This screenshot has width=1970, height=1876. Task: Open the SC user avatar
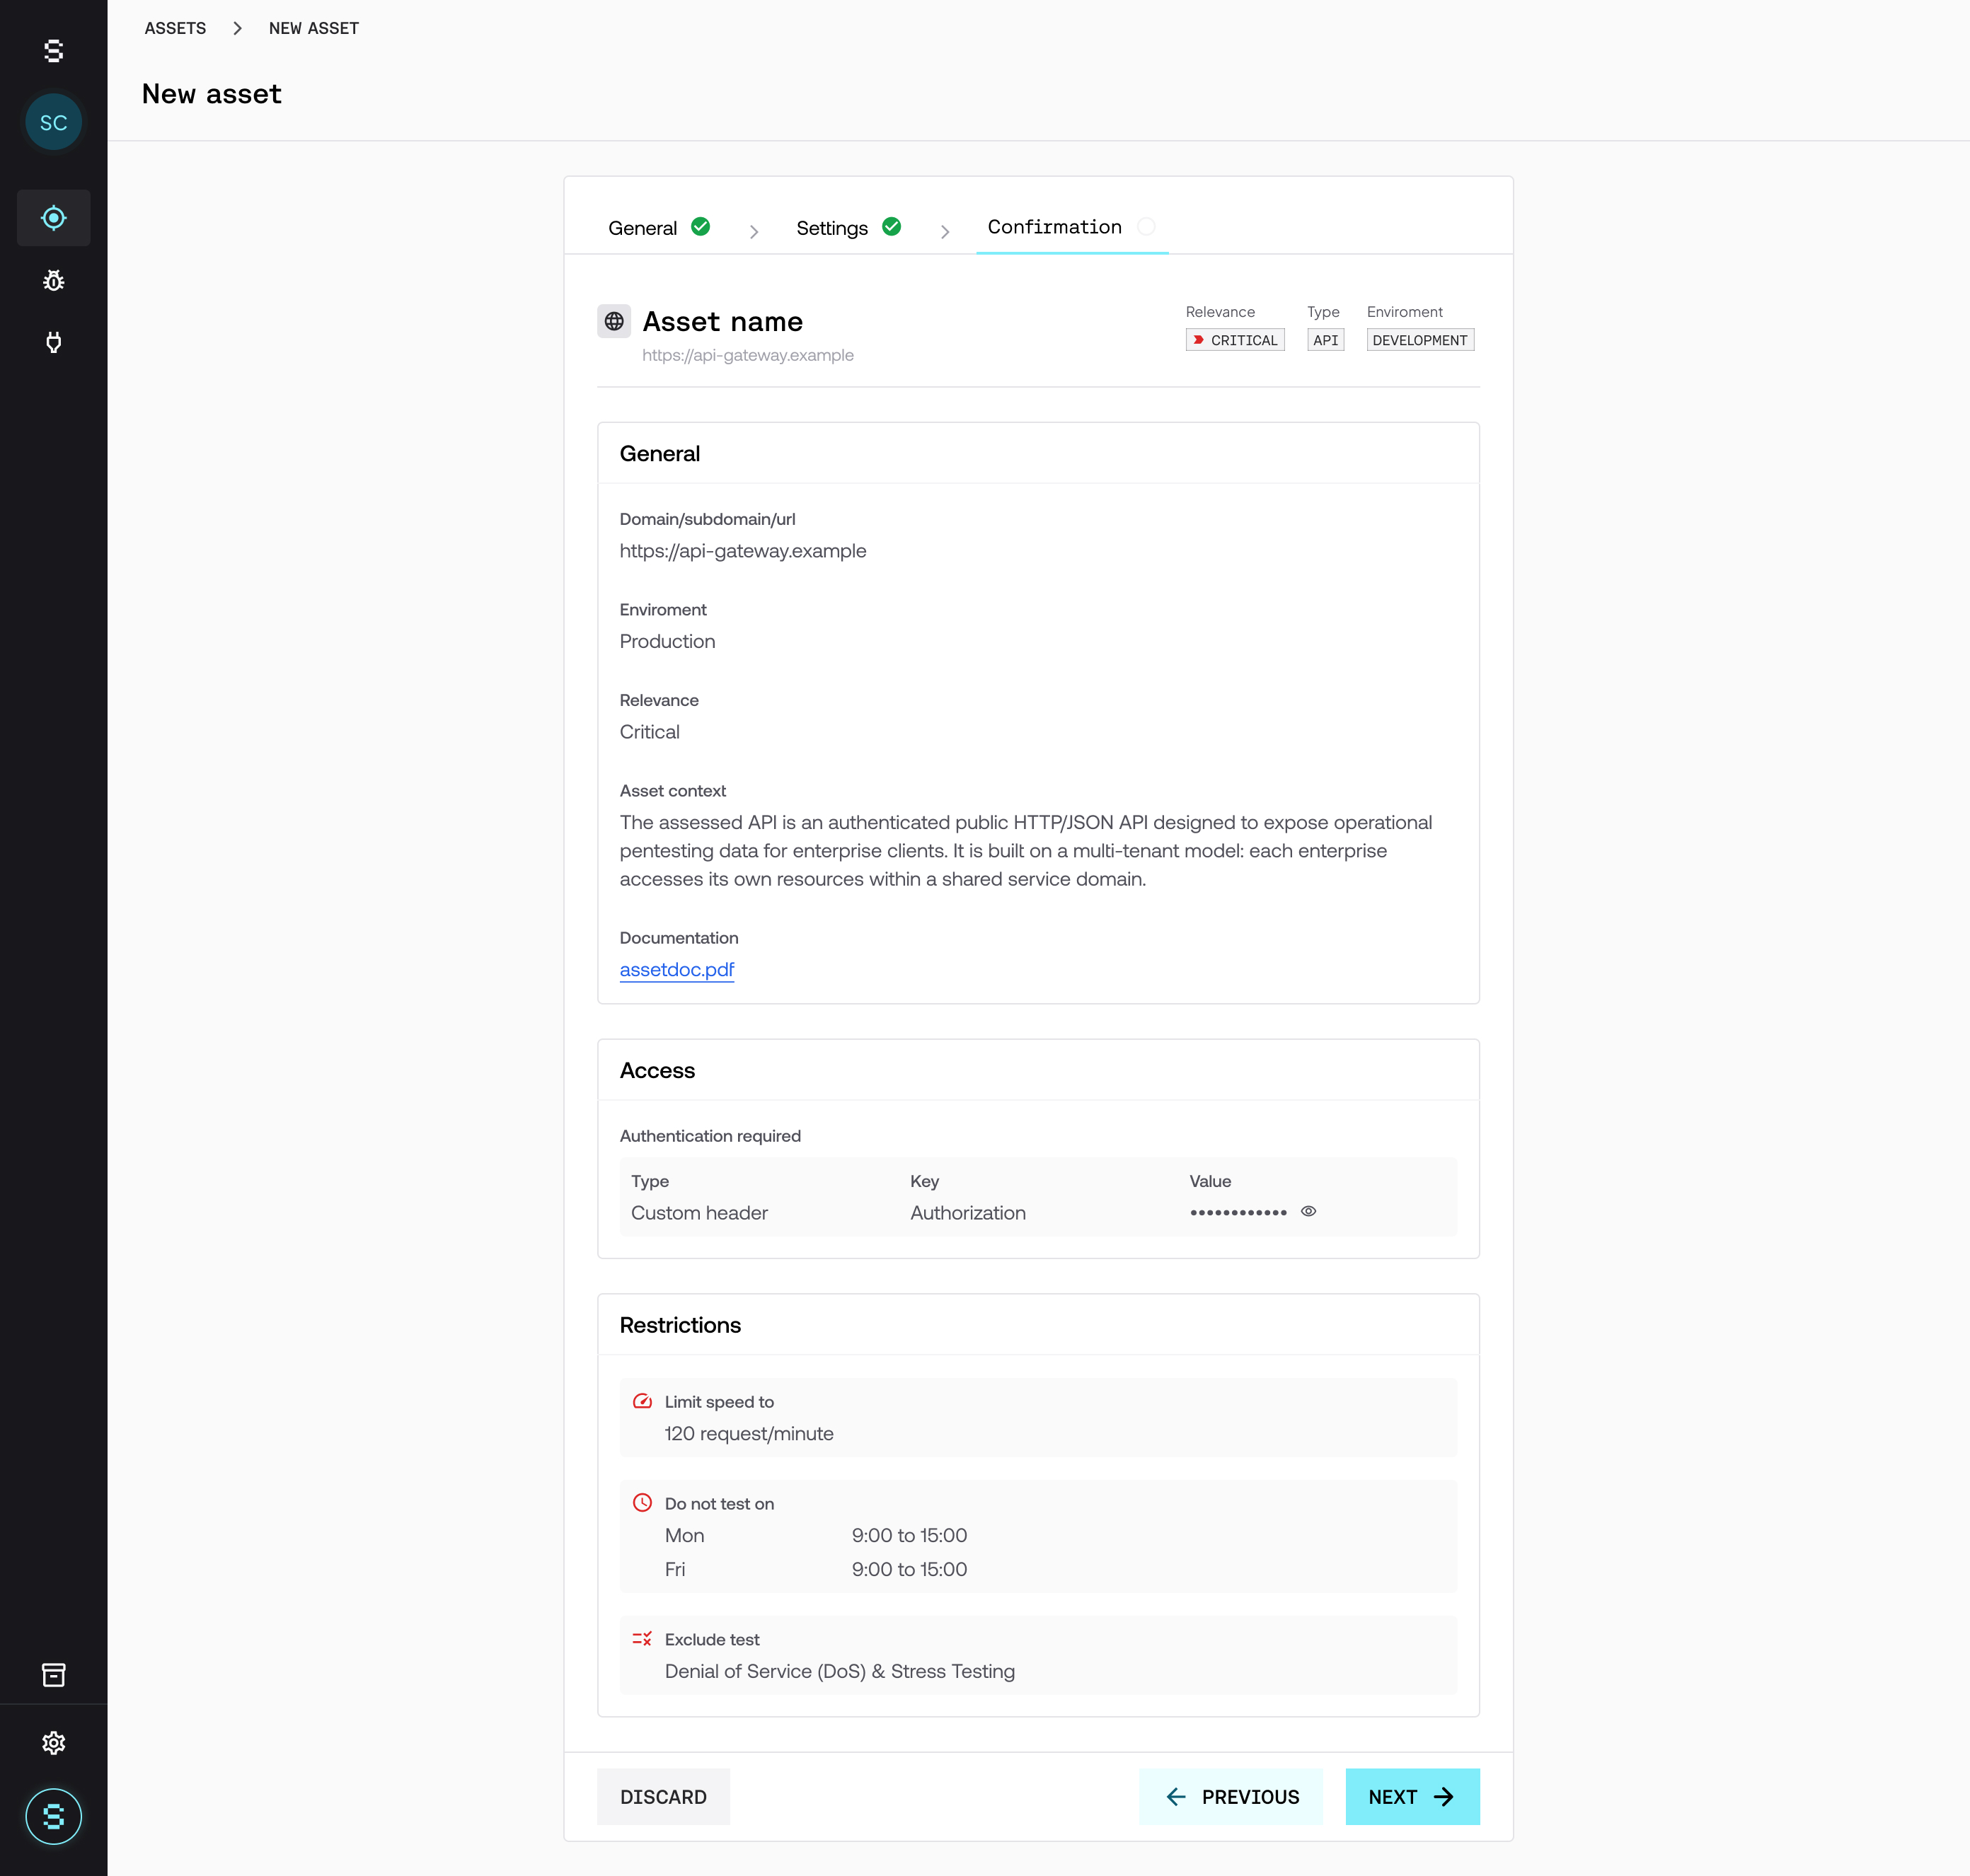(53, 122)
